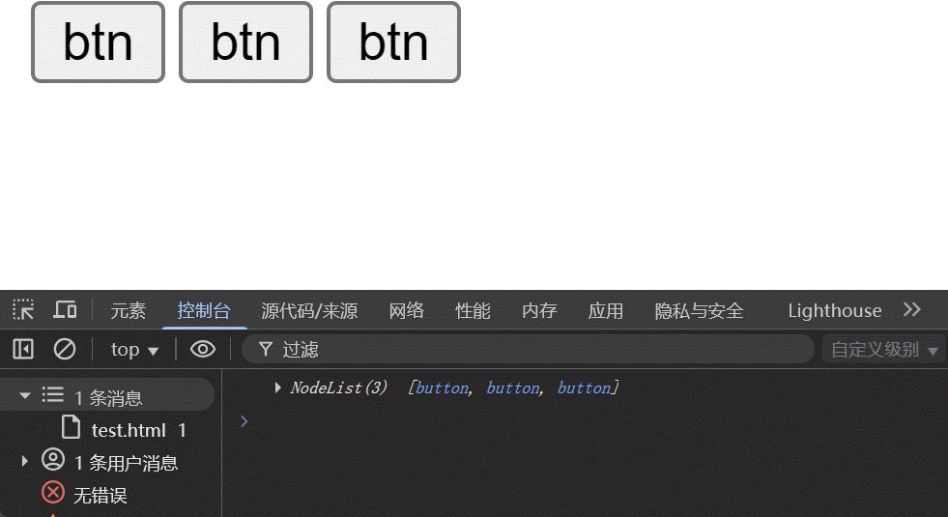Open the 隐私与安全 tab
Image resolution: width=948 pixels, height=517 pixels.
(699, 310)
